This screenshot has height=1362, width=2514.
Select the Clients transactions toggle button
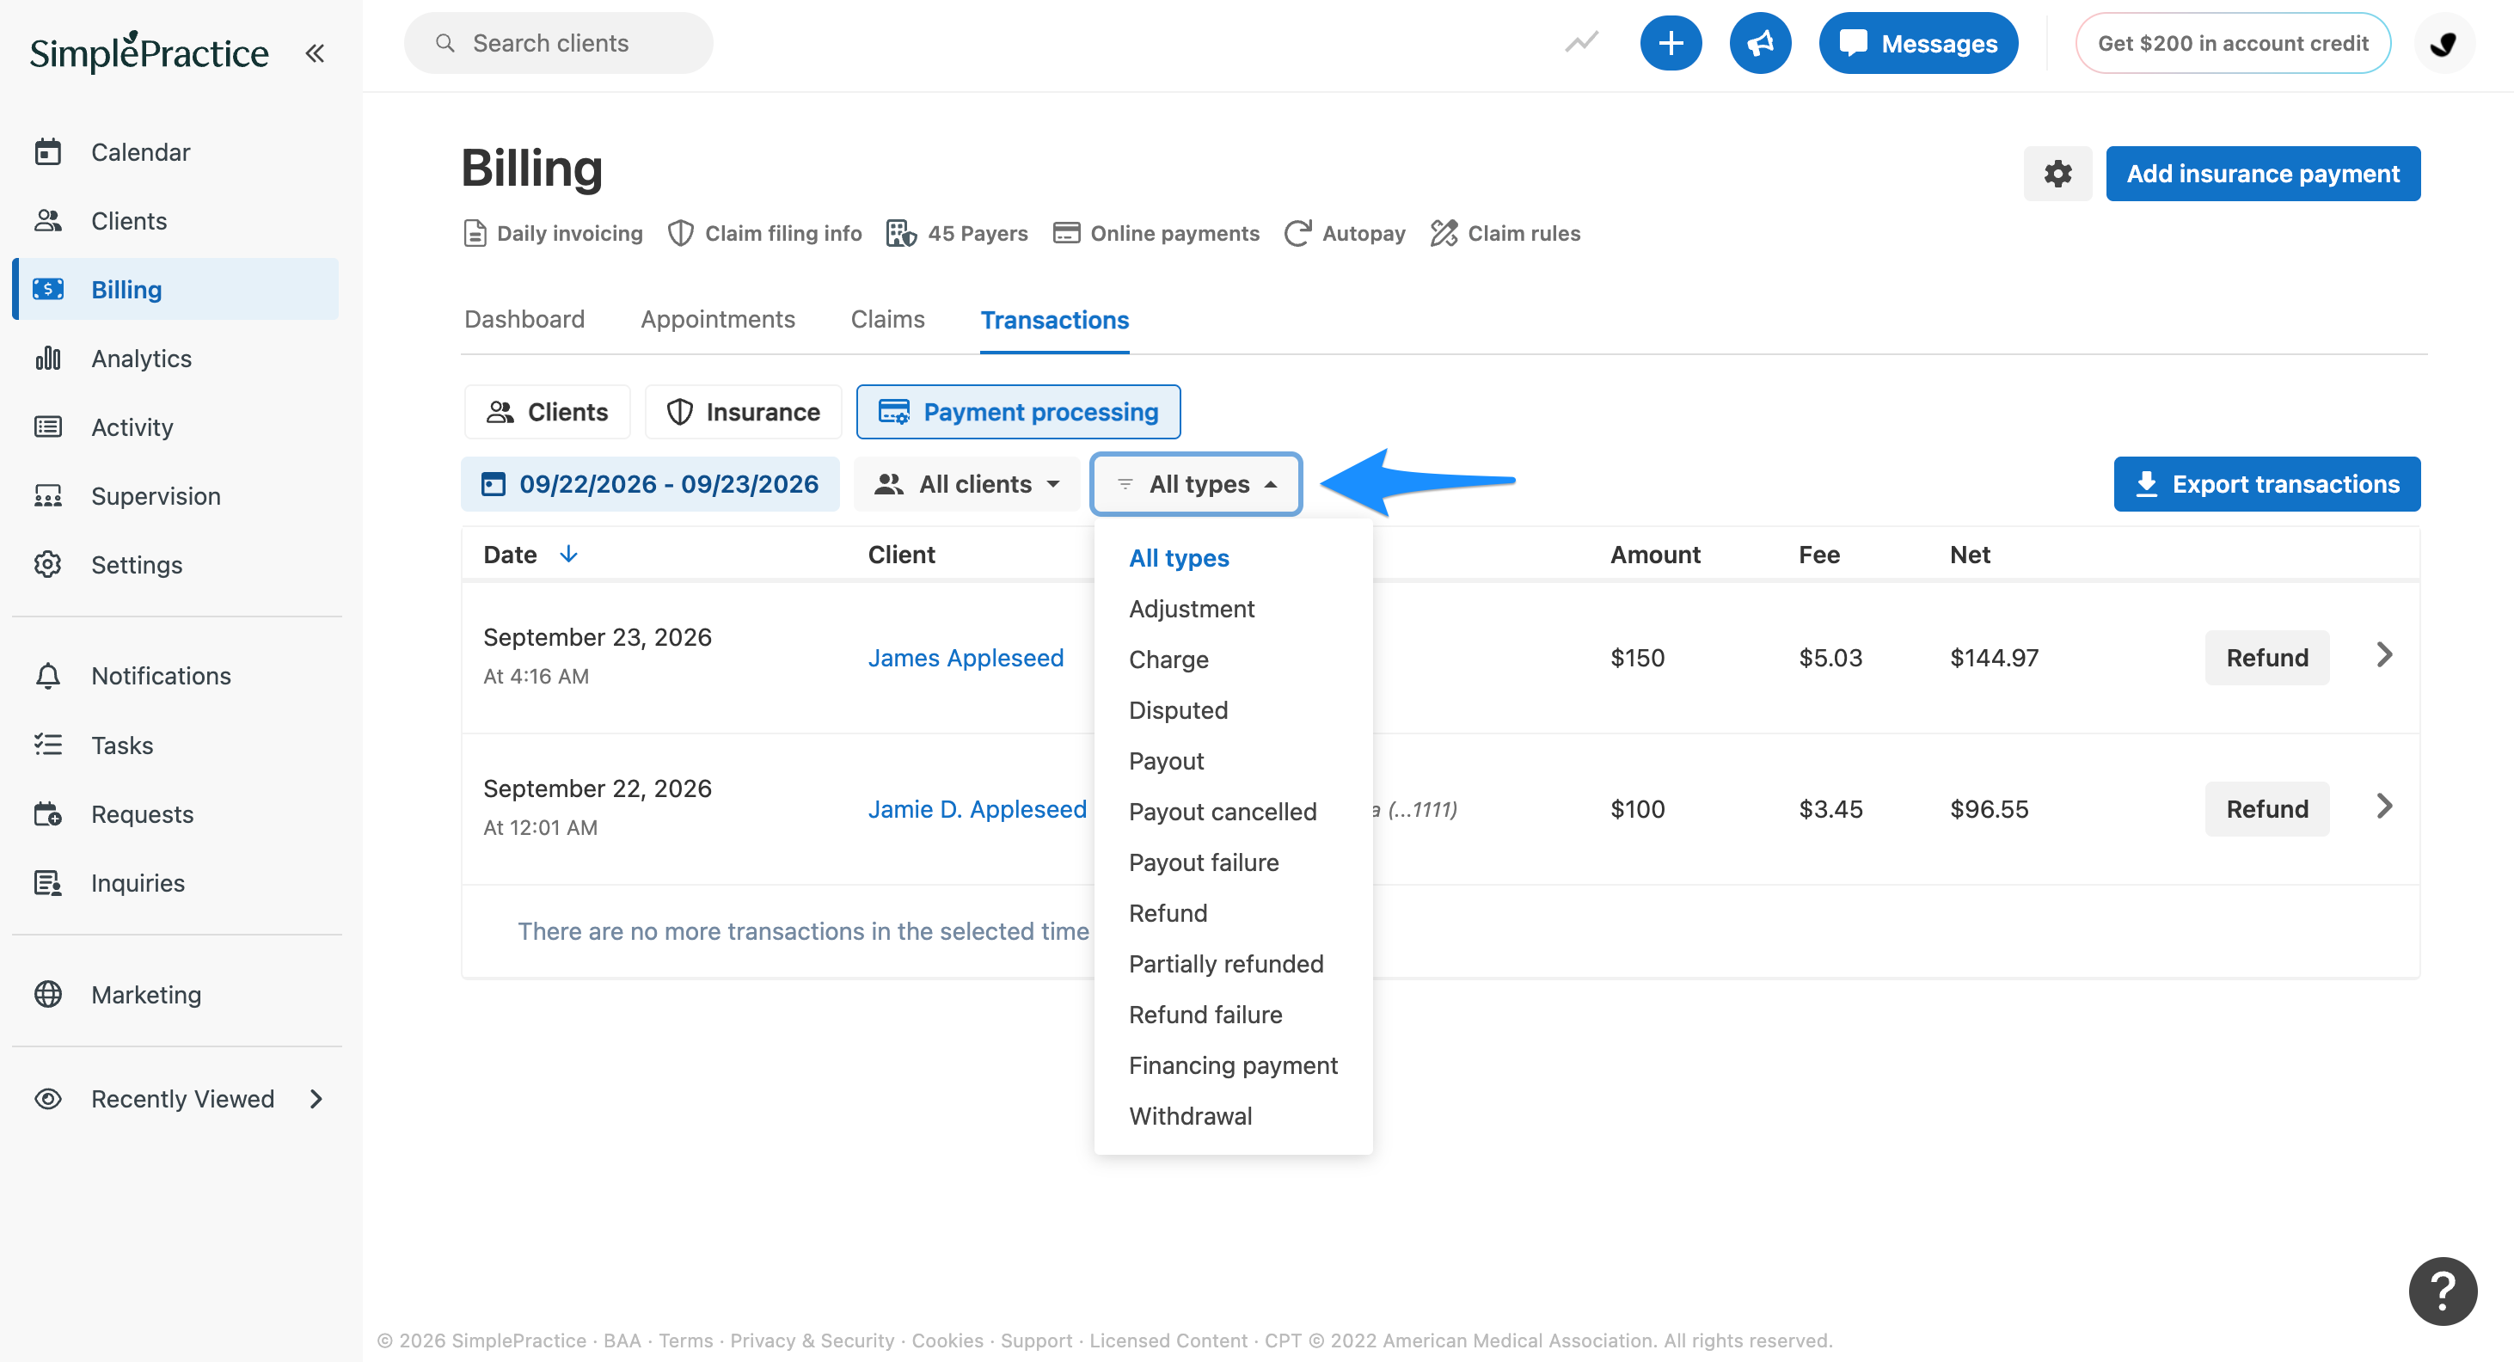click(547, 412)
